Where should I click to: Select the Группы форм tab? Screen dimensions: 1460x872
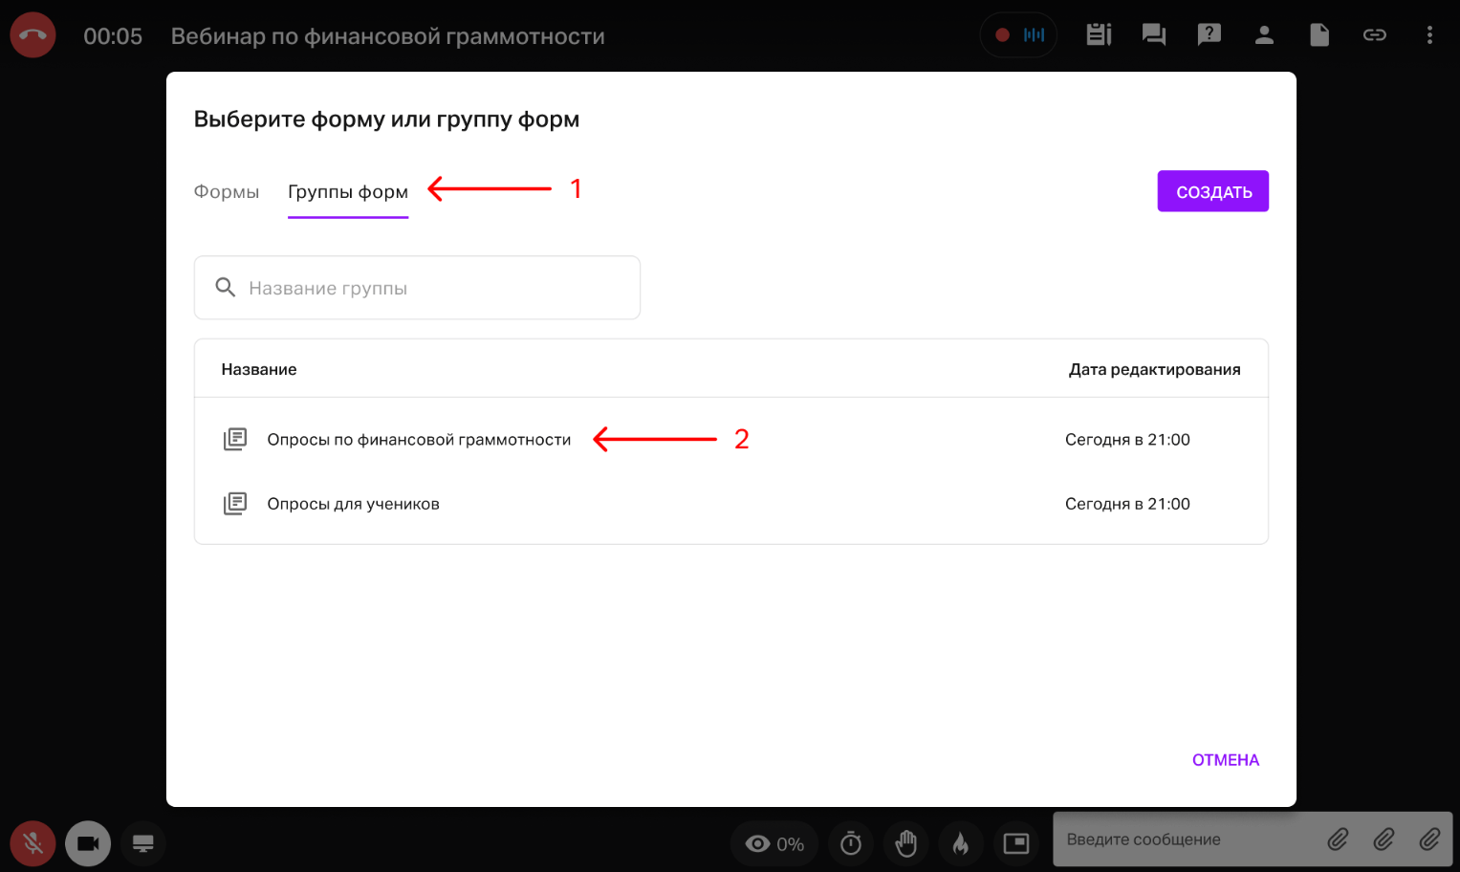click(x=348, y=192)
